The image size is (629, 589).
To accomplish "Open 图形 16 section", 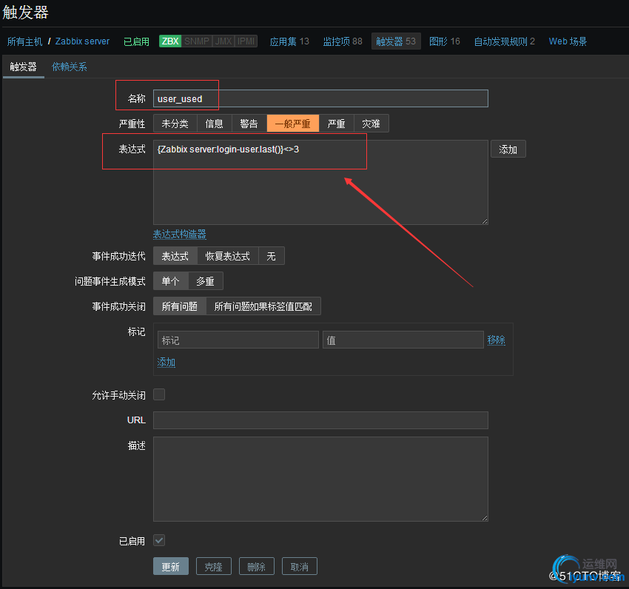I will tap(445, 41).
